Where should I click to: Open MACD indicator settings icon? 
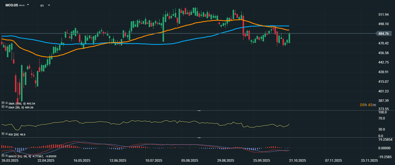3,156
